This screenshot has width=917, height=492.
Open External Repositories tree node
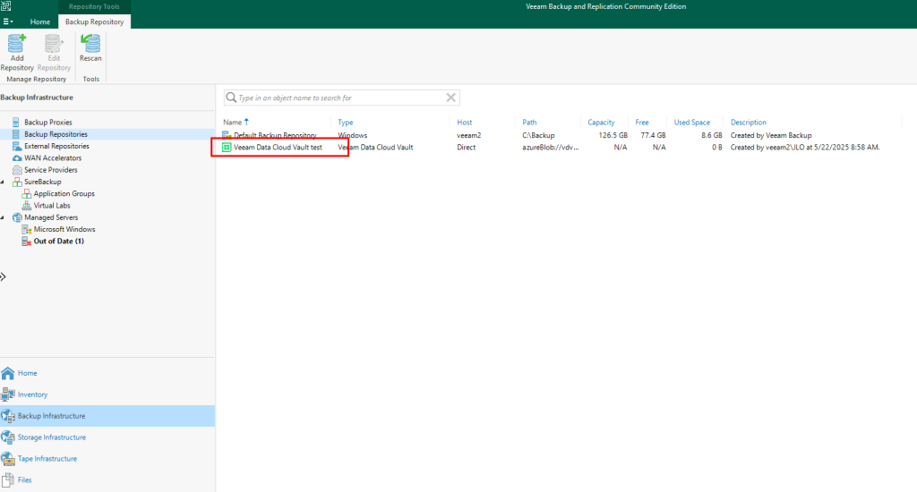click(56, 146)
